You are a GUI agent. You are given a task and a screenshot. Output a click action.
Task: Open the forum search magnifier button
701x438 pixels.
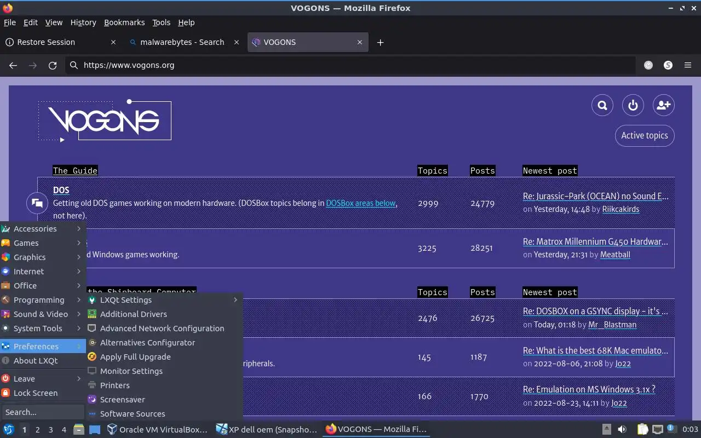(x=602, y=105)
